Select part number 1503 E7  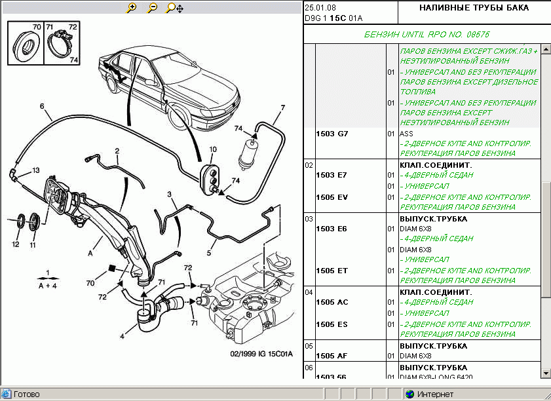point(332,175)
